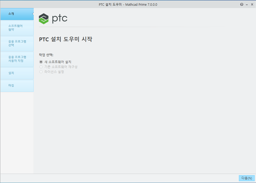This screenshot has width=256, height=183.
Task: Go to 소프트웨어 협약 step
Action: (x=17, y=28)
